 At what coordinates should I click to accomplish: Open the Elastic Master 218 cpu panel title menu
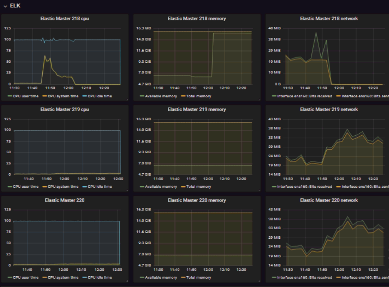64,18
